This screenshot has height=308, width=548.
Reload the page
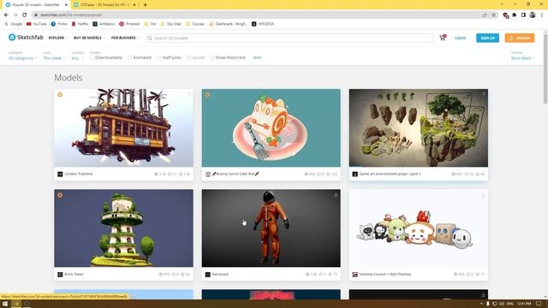(25, 15)
